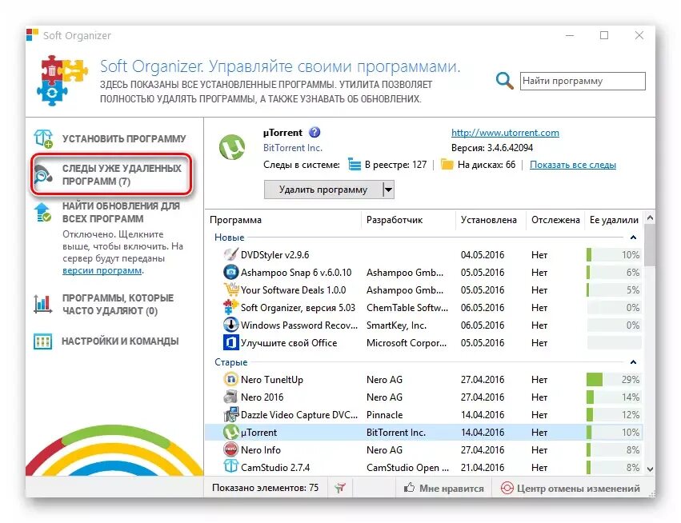The height and width of the screenshot is (523, 681).
Task: Click the Your Software Deals cart icon
Action: pos(230,290)
